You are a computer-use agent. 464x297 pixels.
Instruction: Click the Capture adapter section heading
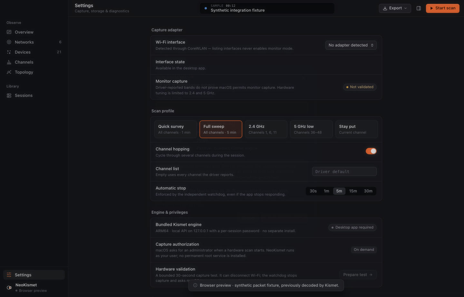(x=167, y=30)
